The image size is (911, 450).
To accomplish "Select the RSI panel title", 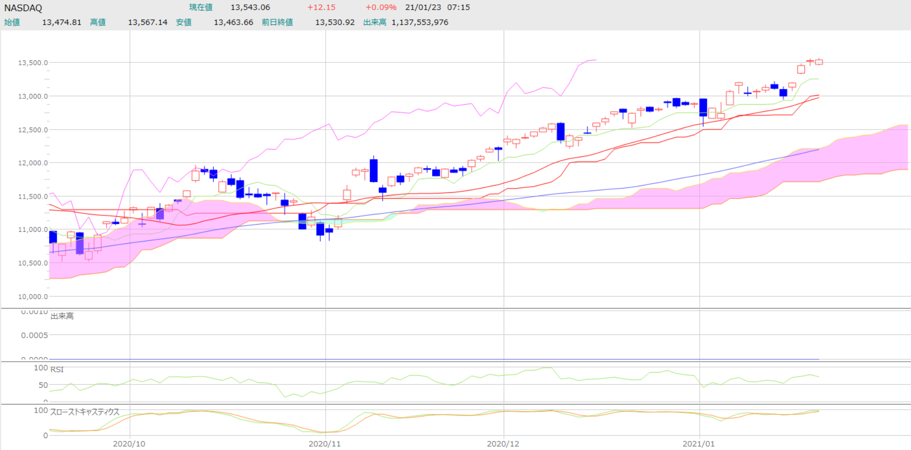I will pos(57,369).
